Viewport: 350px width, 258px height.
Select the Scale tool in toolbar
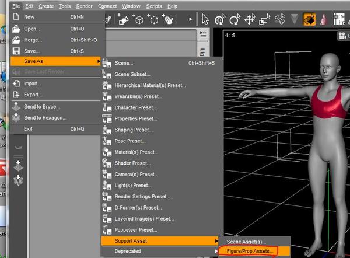[x=264, y=19]
